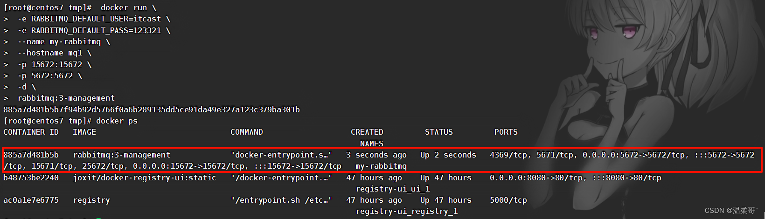765x219 pixels.
Task: Select the RABBITMQ_DEFAULT_USER=itcast line
Action: point(94,19)
